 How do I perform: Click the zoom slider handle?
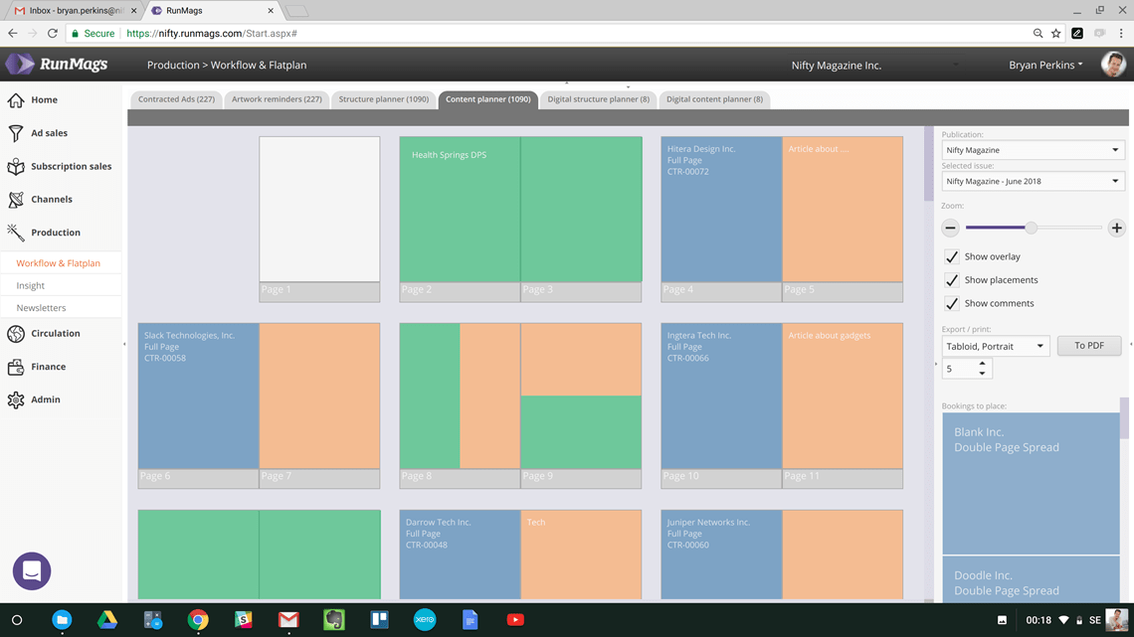(x=1032, y=229)
